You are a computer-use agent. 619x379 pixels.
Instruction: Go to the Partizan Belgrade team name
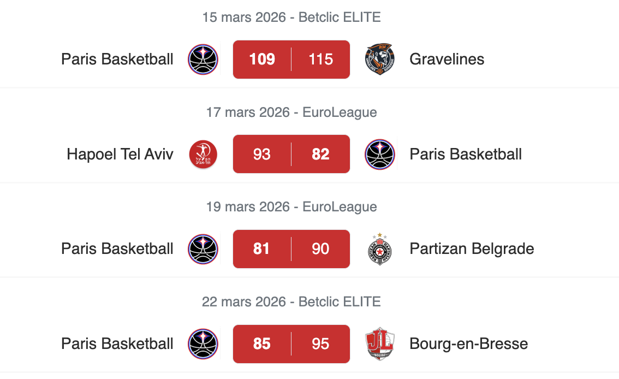[x=472, y=249]
